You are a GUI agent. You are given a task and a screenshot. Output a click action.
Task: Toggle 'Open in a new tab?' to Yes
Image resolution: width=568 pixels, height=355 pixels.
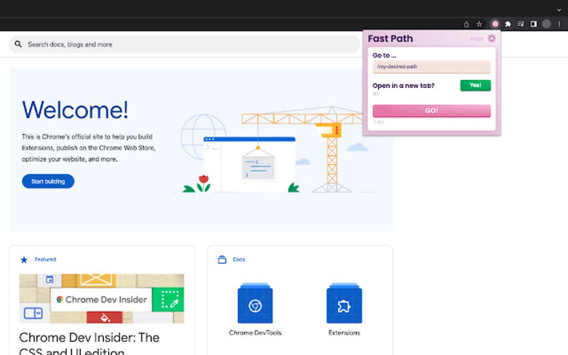[475, 85]
